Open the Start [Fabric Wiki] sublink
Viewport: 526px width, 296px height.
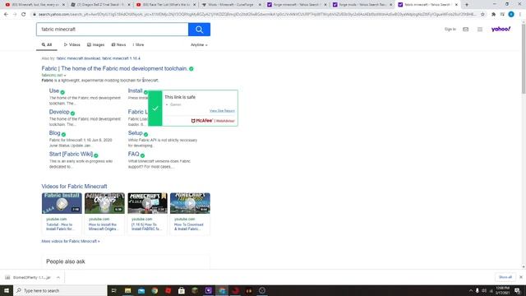click(x=71, y=154)
